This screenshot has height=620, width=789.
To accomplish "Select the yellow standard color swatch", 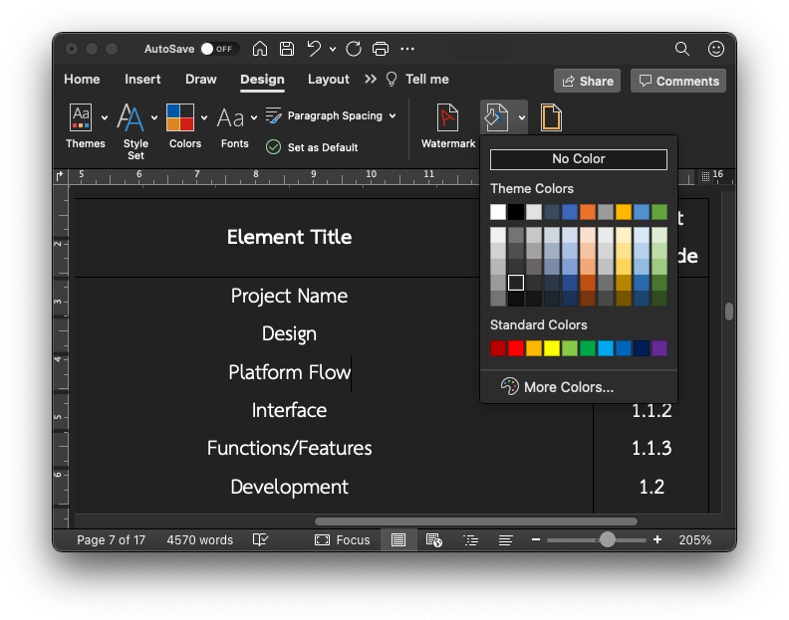I will tap(552, 348).
